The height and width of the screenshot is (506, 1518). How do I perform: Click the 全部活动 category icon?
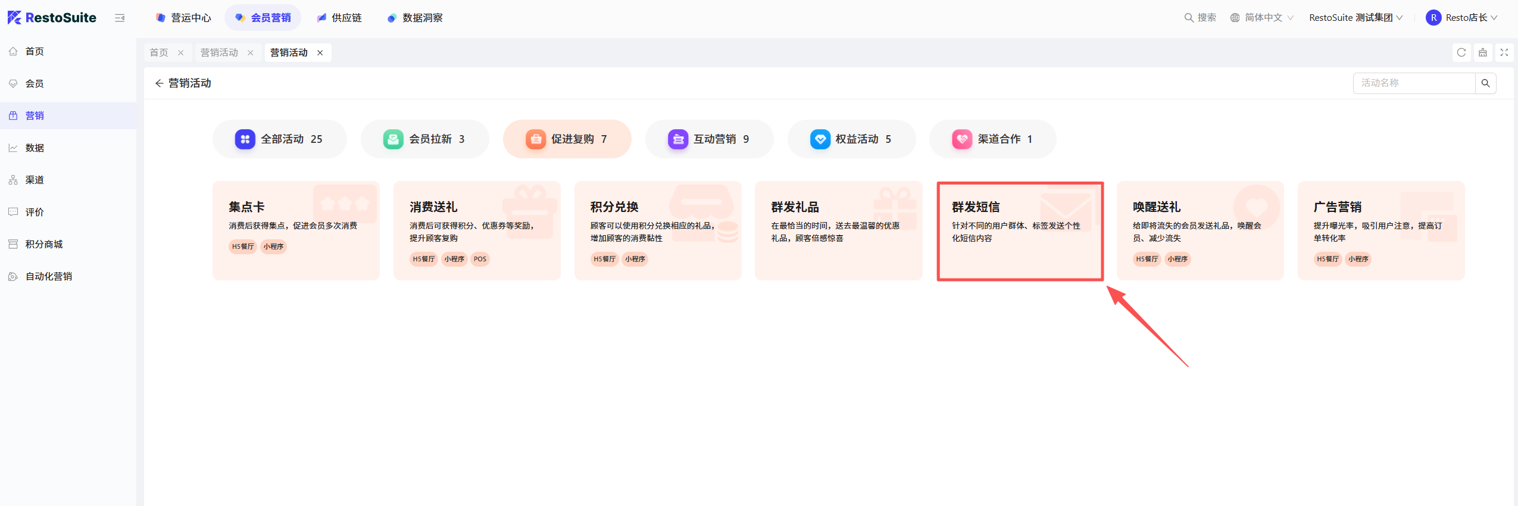tap(245, 139)
